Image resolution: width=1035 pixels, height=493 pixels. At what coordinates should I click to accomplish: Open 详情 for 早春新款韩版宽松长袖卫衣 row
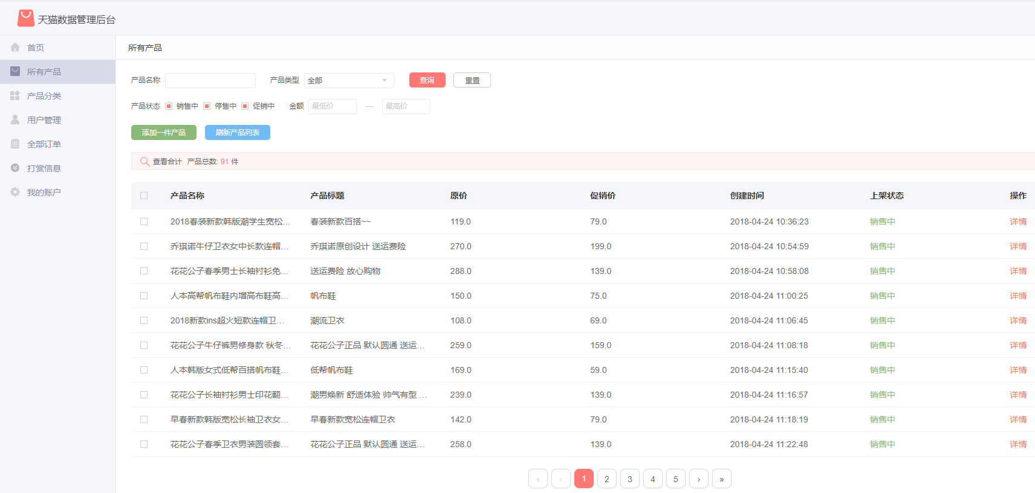click(x=1018, y=419)
